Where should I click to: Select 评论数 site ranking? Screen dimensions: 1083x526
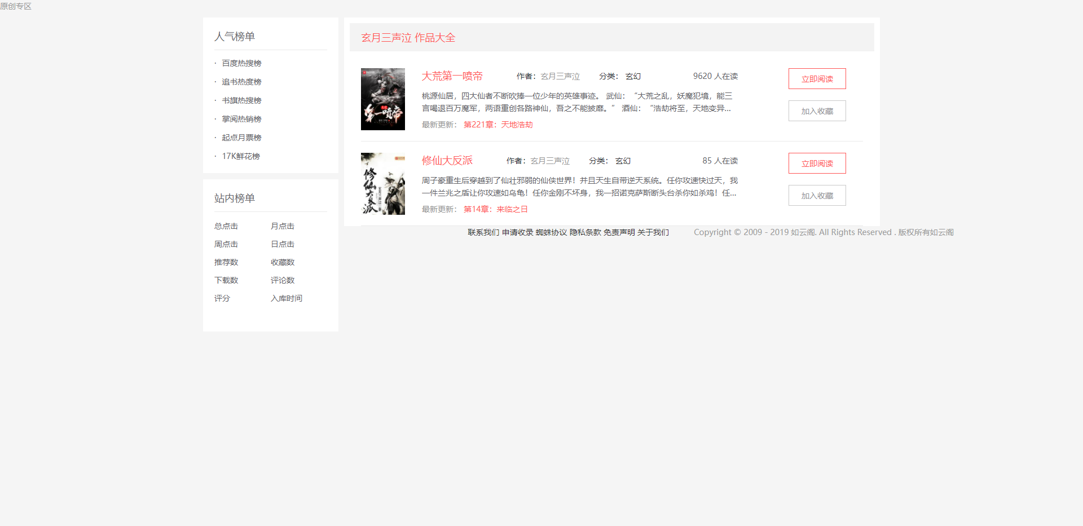(x=283, y=280)
